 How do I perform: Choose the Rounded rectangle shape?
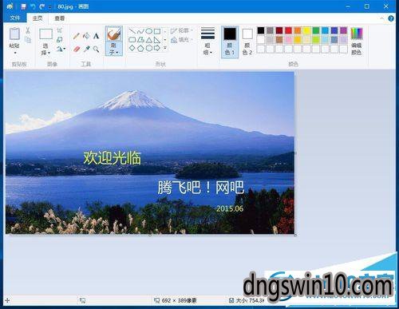[x=132, y=40]
